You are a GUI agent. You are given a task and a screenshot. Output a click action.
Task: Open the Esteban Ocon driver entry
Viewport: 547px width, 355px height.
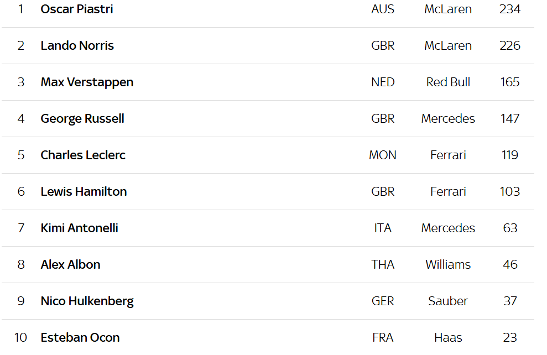coord(80,338)
